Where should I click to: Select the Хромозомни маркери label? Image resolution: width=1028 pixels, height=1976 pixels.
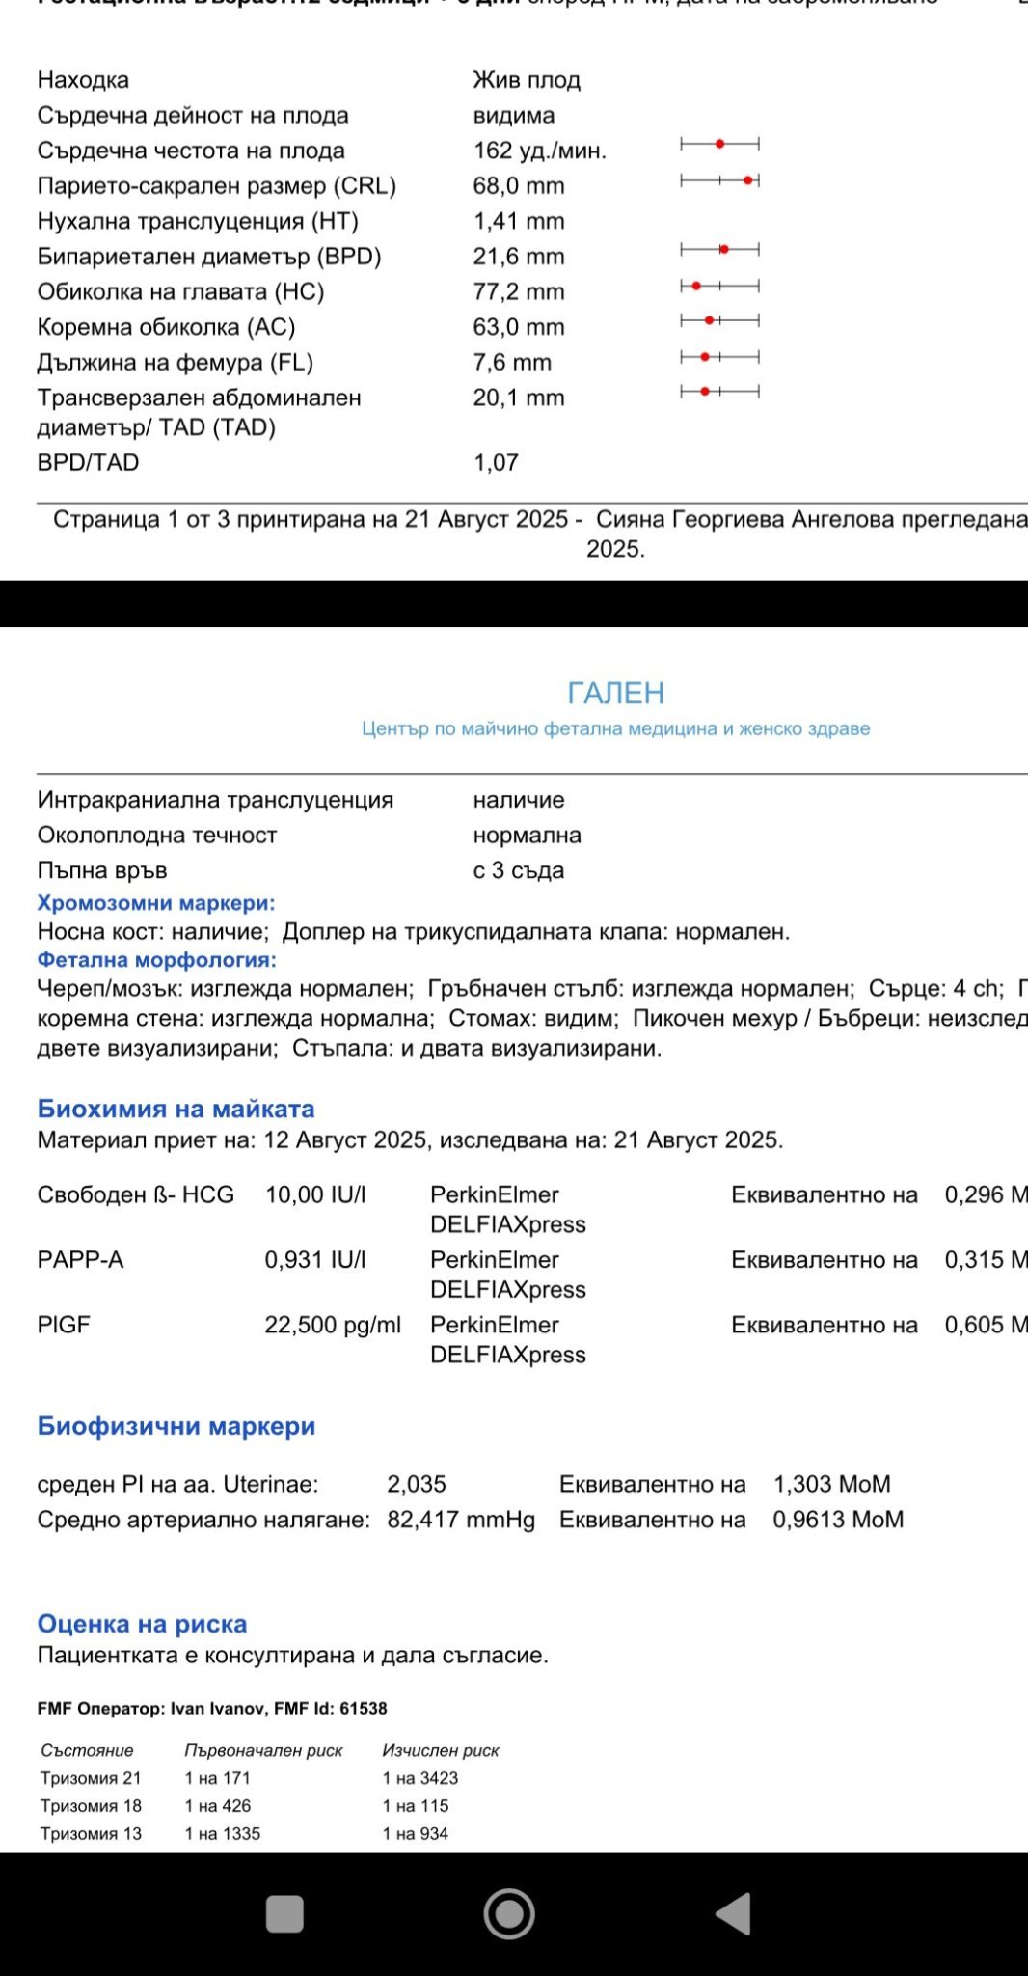[x=156, y=903]
